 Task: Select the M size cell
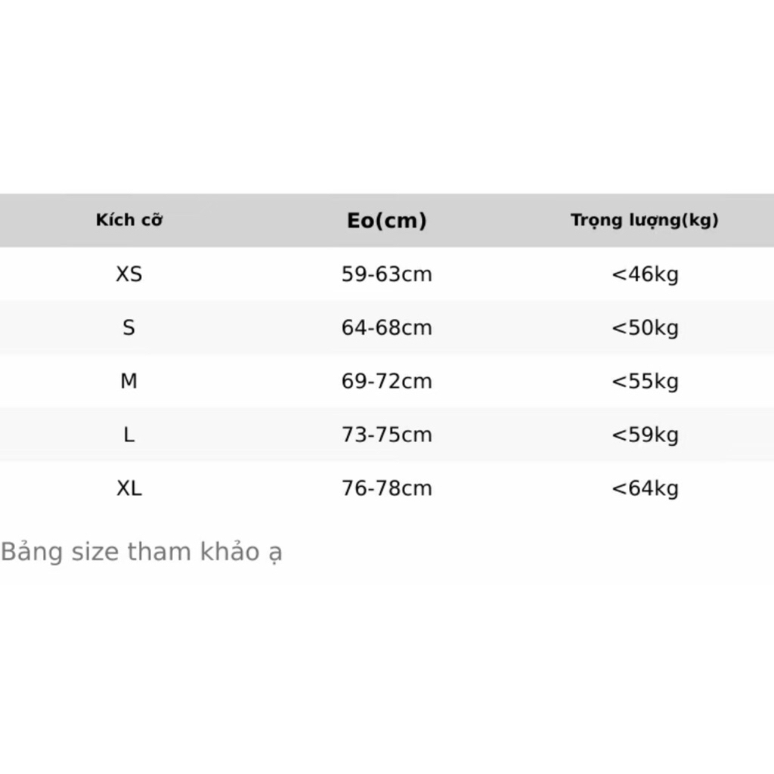[128, 381]
